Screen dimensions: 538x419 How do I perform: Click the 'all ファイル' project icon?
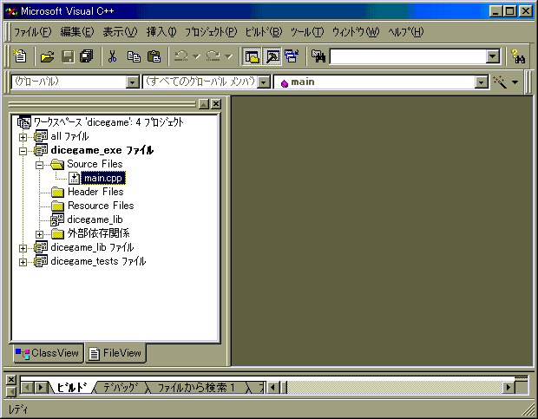41,136
